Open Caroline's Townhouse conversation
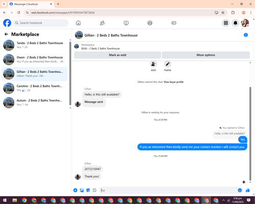Screen dimensions: 255x204 [x=34, y=88]
